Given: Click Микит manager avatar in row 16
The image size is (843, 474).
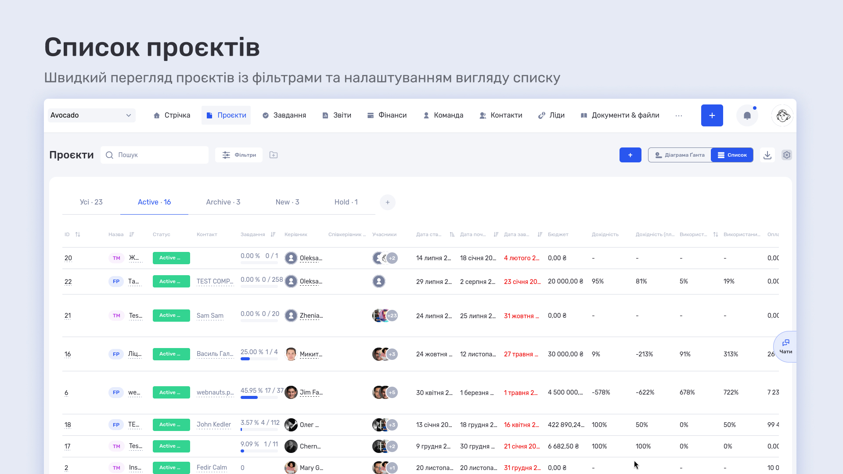Looking at the screenshot, I should [x=291, y=354].
